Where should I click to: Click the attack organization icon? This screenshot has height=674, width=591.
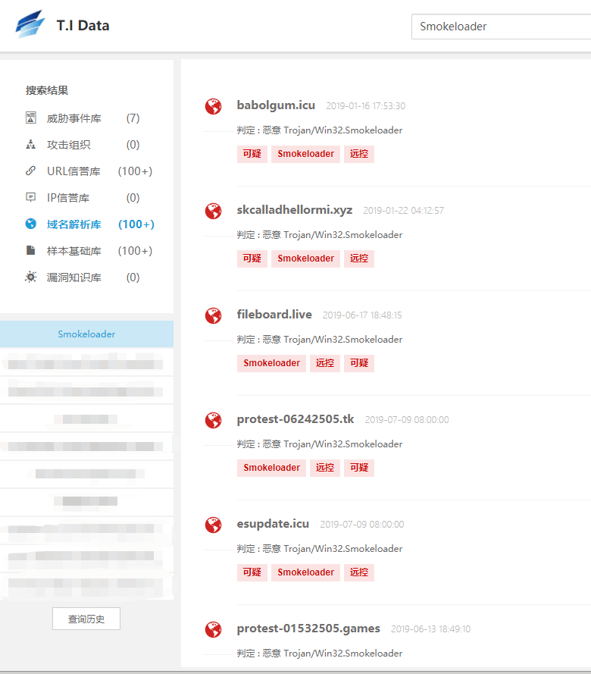coord(31,145)
